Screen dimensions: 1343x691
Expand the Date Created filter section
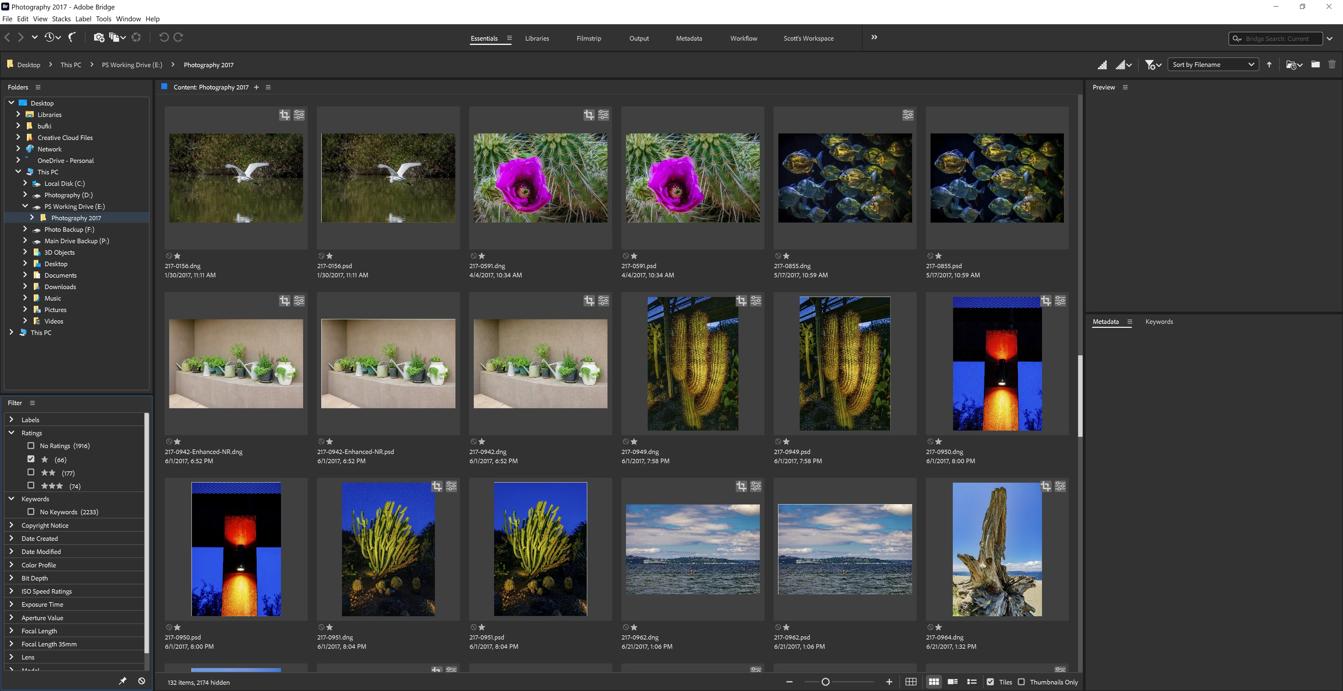[11, 538]
